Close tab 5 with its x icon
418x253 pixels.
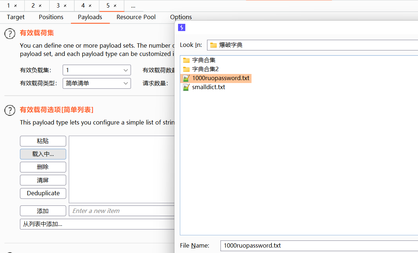[x=115, y=5]
